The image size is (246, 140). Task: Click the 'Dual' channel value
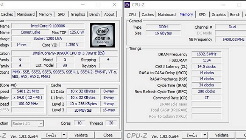tap(230, 27)
